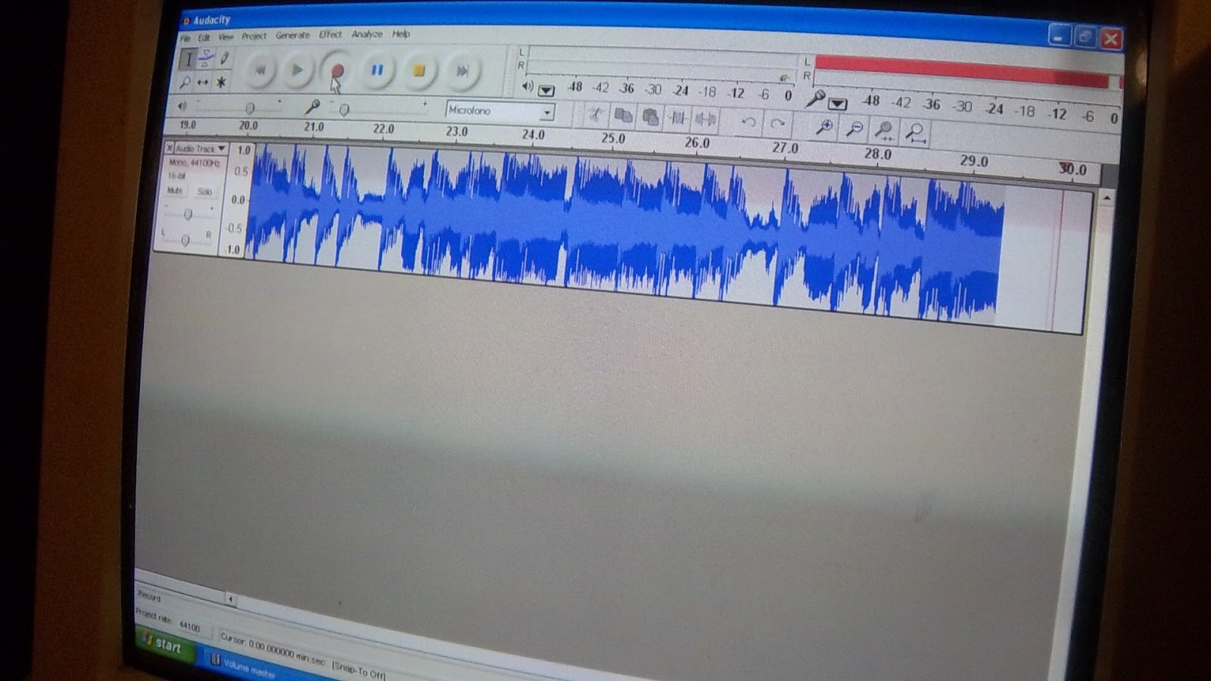The image size is (1211, 681).
Task: Solo the Audio Track
Action: pos(204,191)
